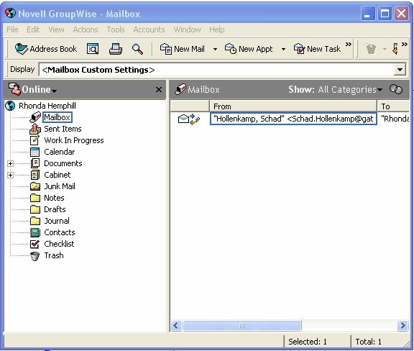Create a New Task

tap(317, 49)
